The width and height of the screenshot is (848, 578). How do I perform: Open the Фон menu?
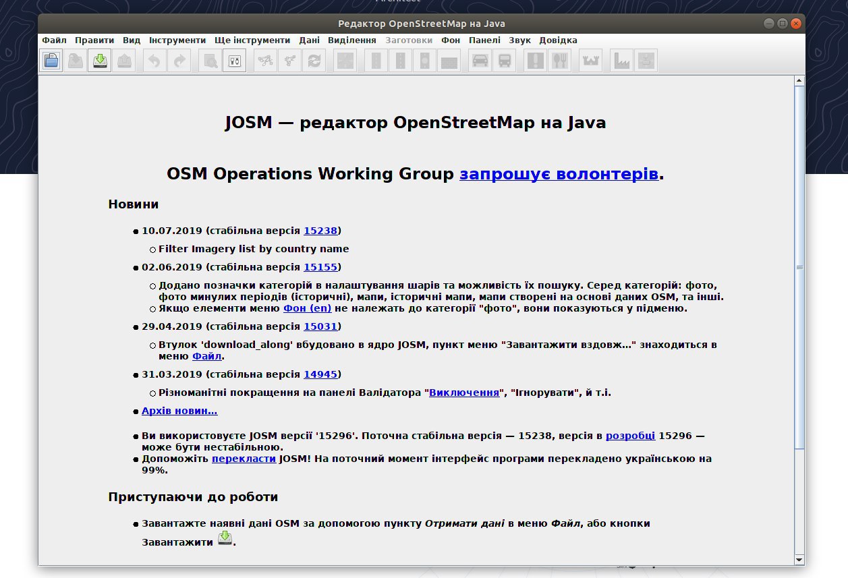(x=451, y=40)
